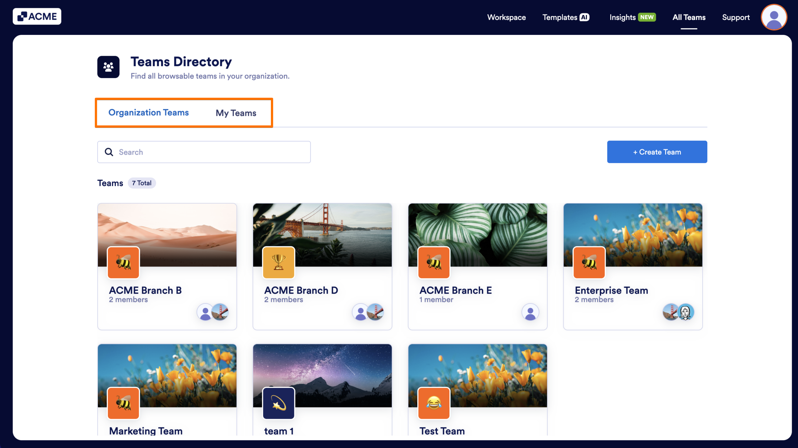Image resolution: width=798 pixels, height=448 pixels.
Task: Open the user profile avatar menu
Action: coord(773,17)
